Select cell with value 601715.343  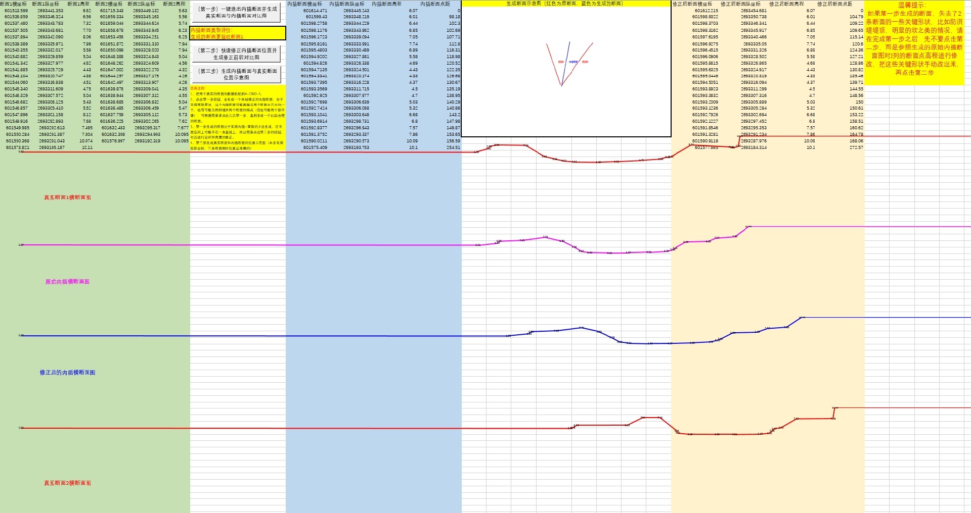(x=112, y=11)
